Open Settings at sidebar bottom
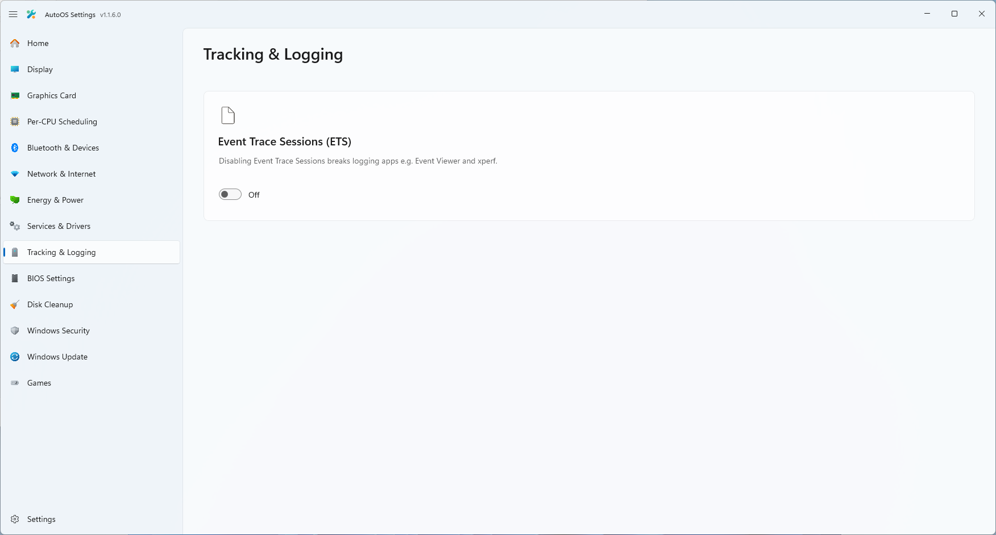The image size is (996, 535). click(x=92, y=519)
